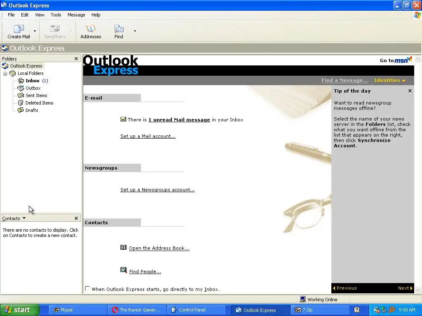Select the Drafts folder icon
The image size is (422, 316).
pyautogui.click(x=21, y=110)
